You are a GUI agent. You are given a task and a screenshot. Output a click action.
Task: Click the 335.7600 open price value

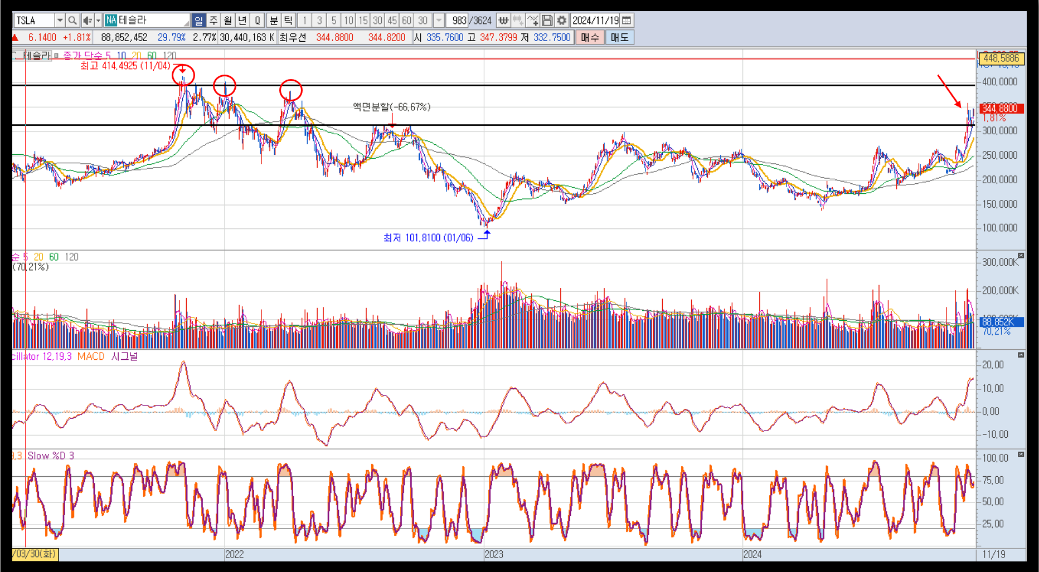(444, 37)
